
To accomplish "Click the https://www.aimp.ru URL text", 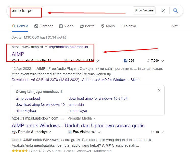I will pyautogui.click(x=27, y=47).
